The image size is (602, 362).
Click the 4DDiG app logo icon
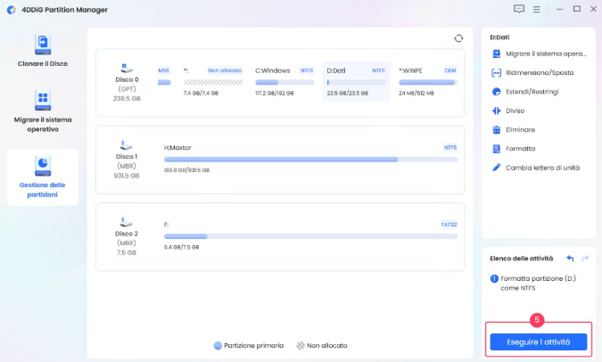click(x=12, y=10)
